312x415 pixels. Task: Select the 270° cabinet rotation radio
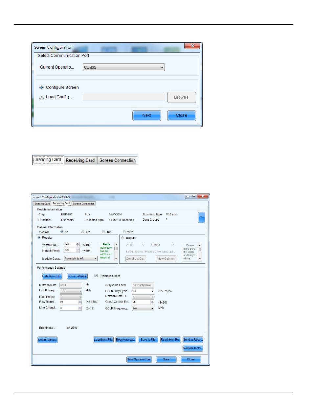click(x=124, y=232)
